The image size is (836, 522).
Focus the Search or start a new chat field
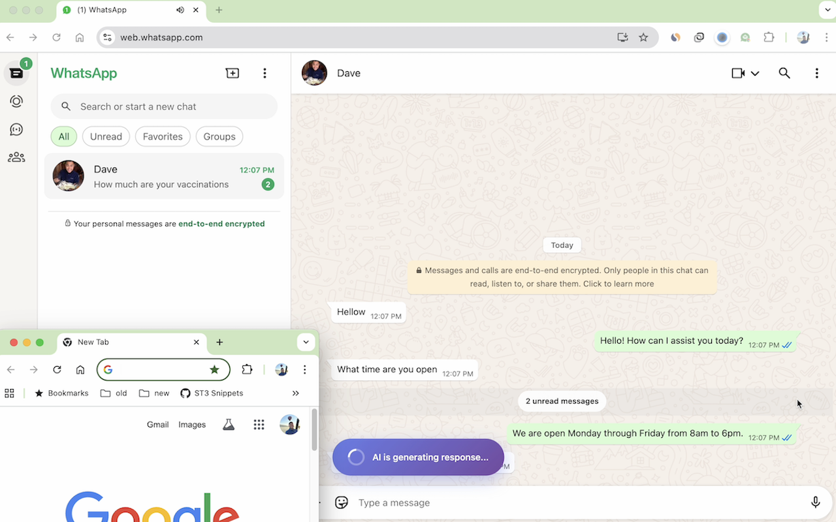click(164, 106)
